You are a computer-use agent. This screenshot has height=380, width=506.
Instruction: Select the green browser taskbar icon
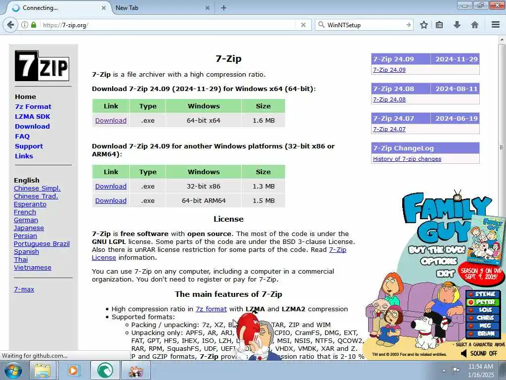tap(105, 371)
